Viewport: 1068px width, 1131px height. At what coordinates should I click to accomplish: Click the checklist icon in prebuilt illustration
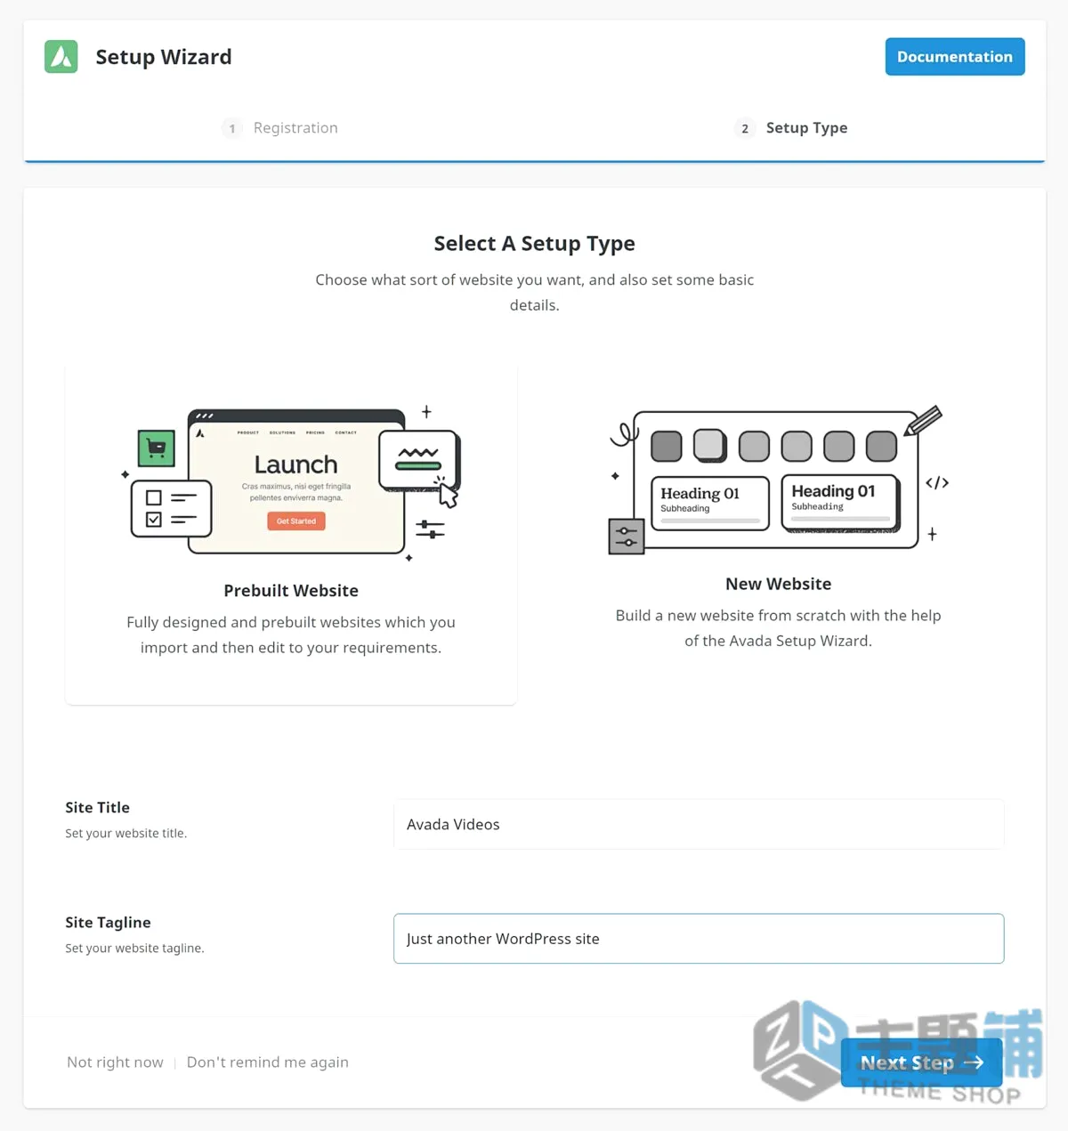171,509
